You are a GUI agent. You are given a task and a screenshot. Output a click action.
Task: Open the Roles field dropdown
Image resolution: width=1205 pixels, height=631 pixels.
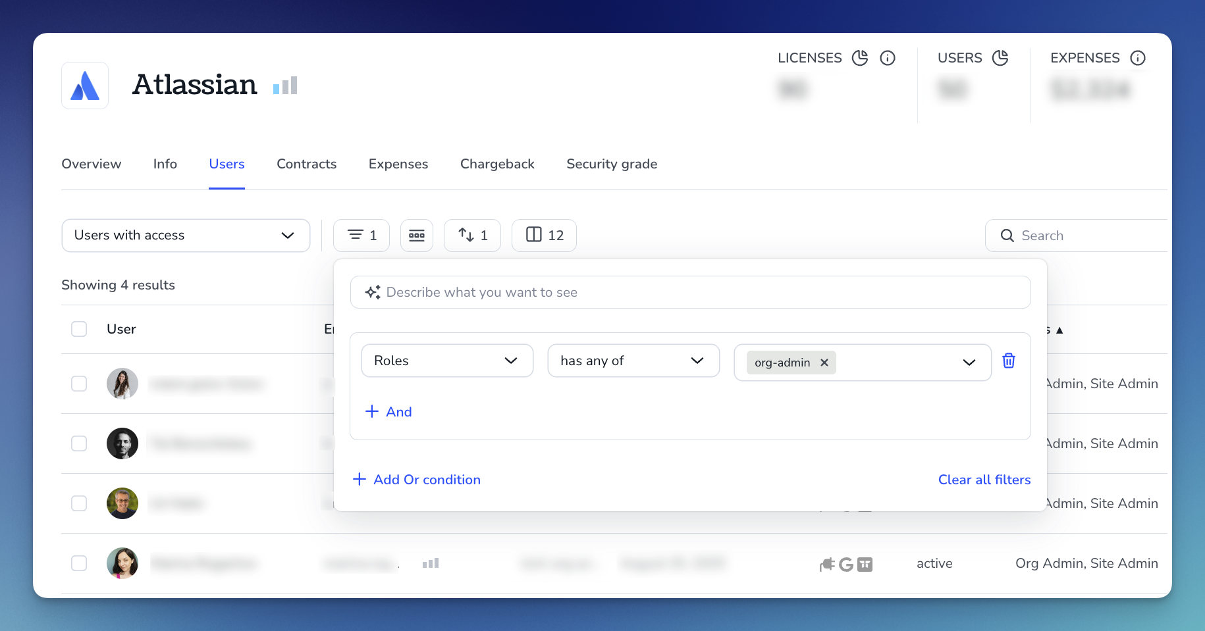(447, 361)
